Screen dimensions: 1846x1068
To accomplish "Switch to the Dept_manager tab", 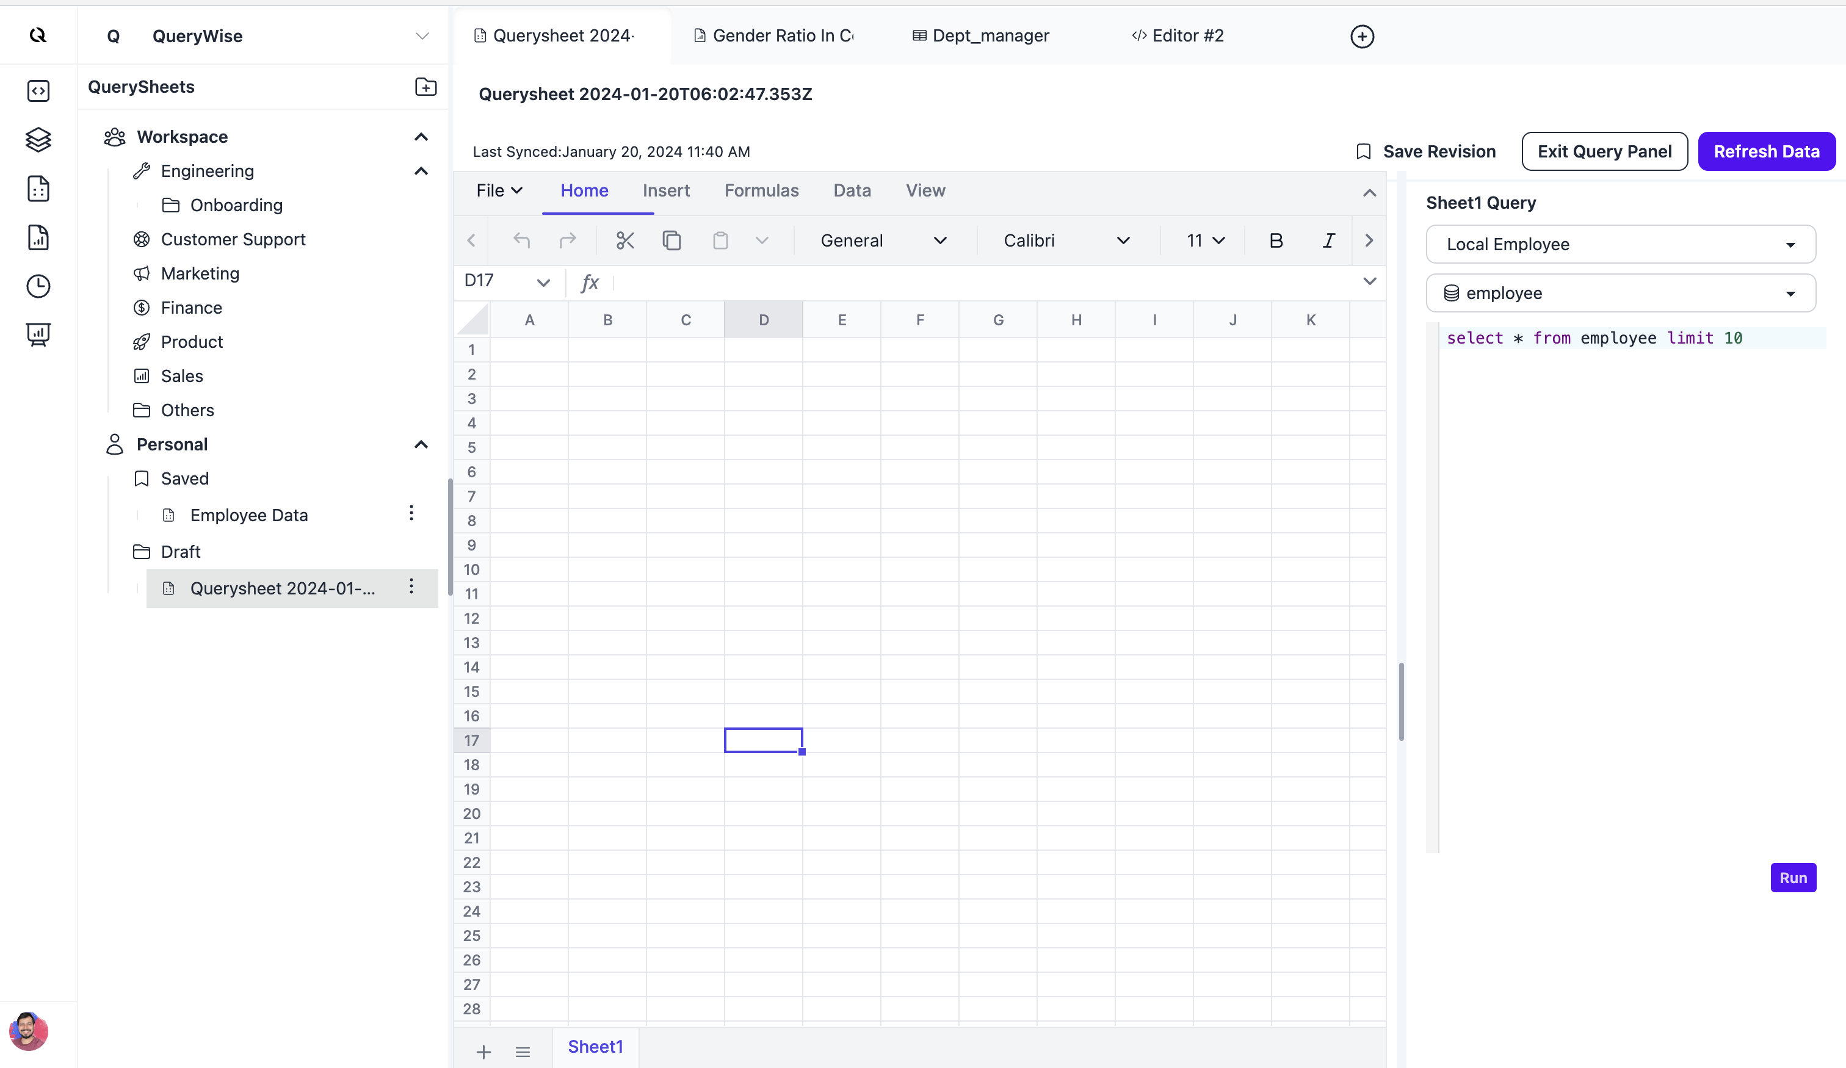I will coord(980,35).
